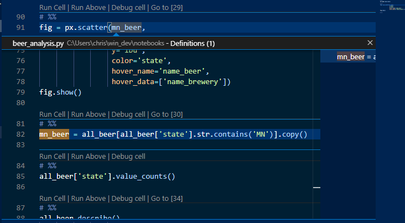Click highlighted mn_beer on line 82
The image size is (405, 223).
coord(54,134)
